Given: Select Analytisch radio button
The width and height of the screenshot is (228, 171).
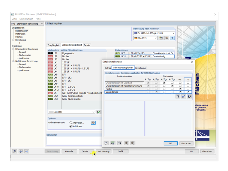Looking at the screenshot, I should point(71,123).
